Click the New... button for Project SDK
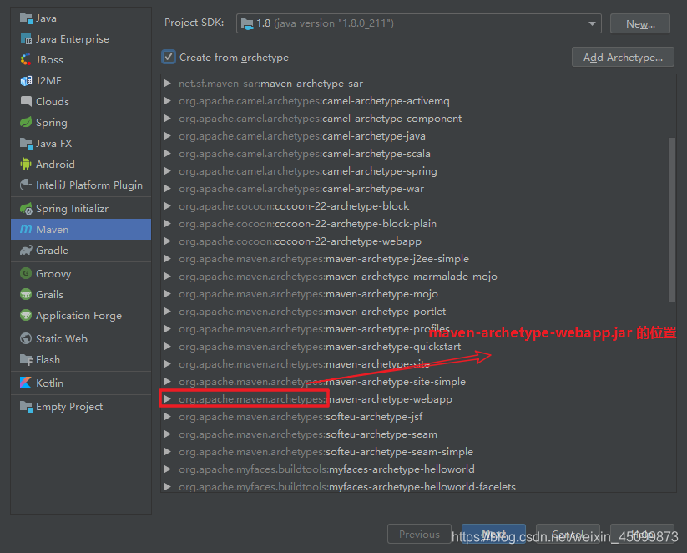Image resolution: width=687 pixels, height=553 pixels. tap(639, 23)
